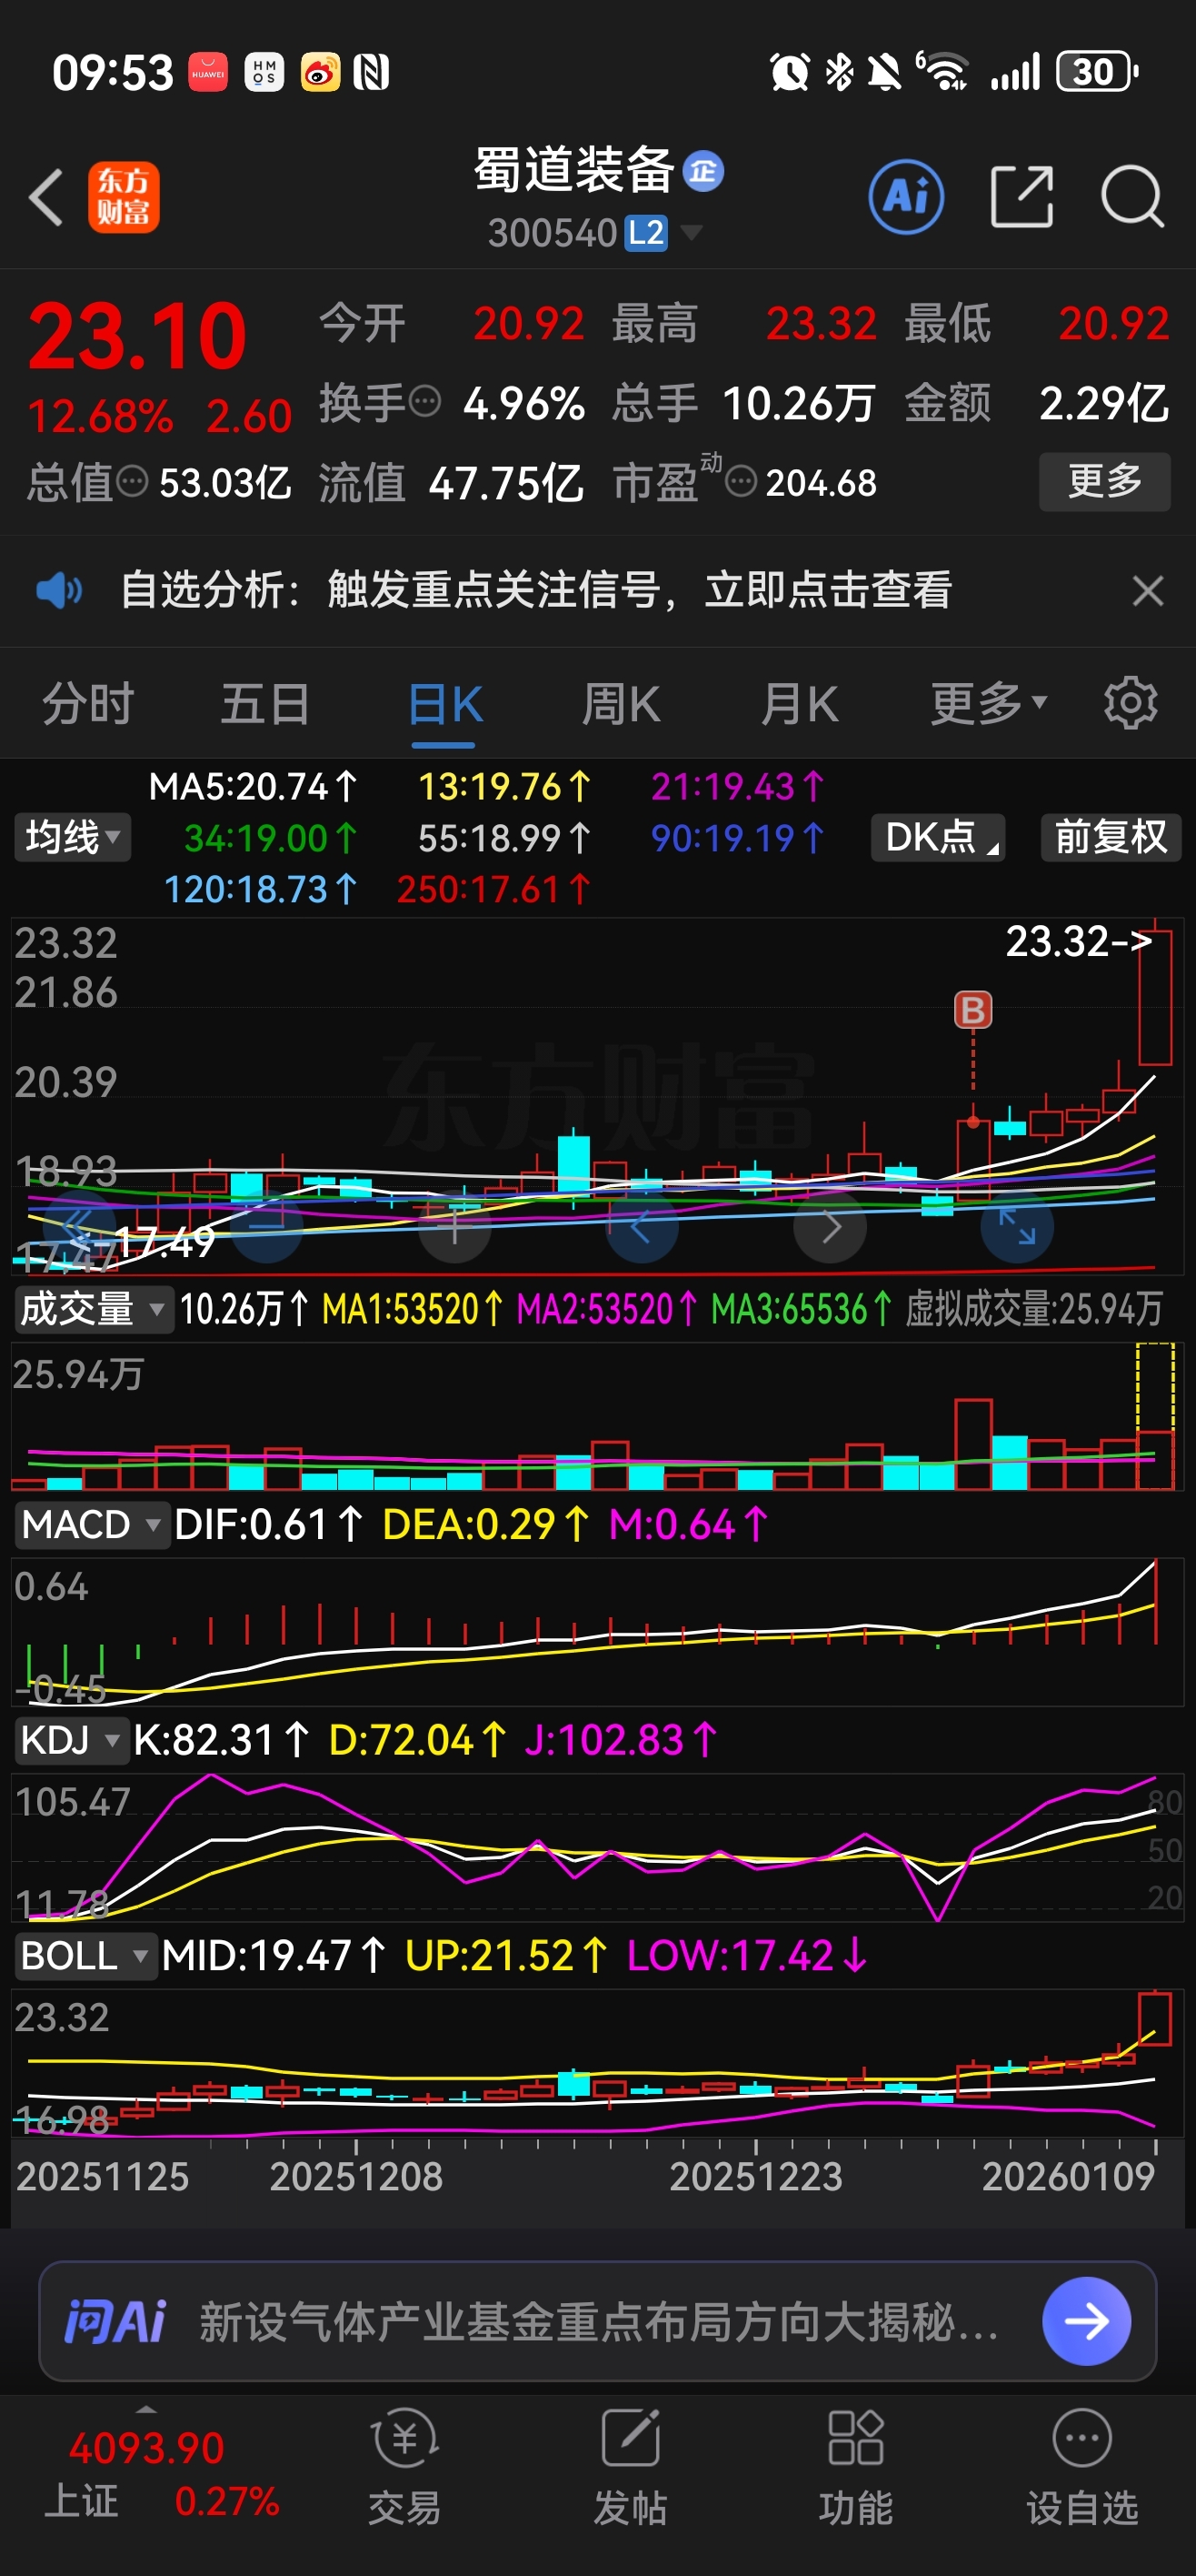This screenshot has height=2576, width=1196.
Task: Open the MACD indicator dropdown
Action: pos(91,1524)
